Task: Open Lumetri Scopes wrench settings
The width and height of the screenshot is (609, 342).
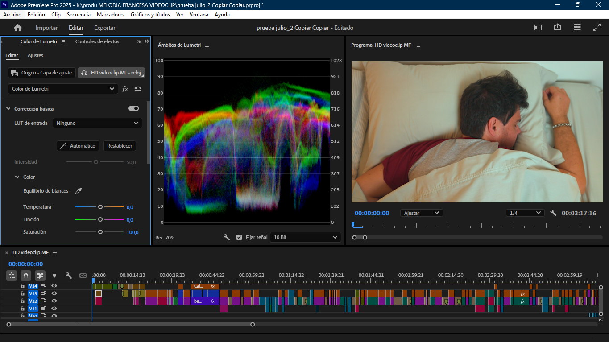Action: click(227, 237)
